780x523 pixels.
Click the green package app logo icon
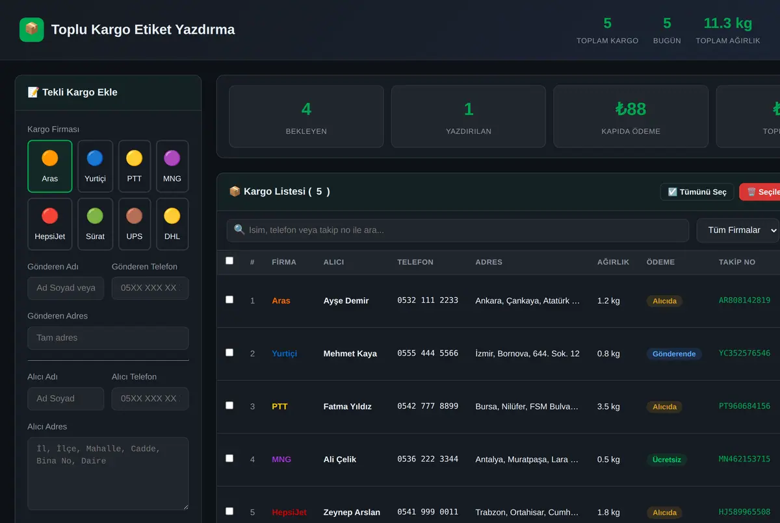click(31, 30)
